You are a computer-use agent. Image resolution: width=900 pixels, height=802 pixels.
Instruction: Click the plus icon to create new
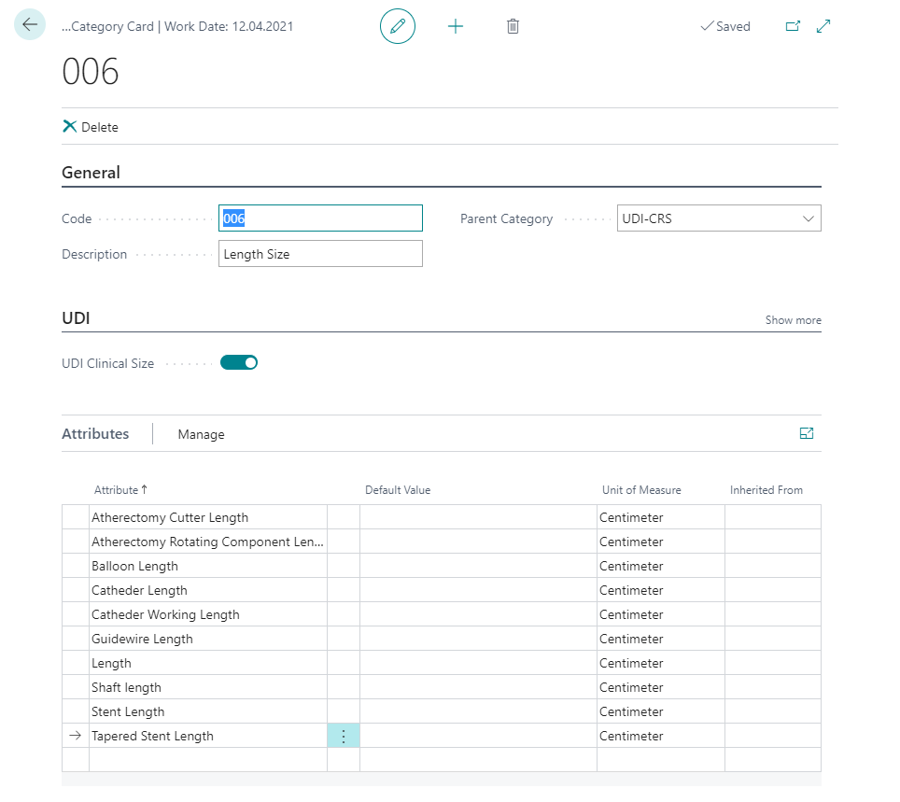point(456,26)
